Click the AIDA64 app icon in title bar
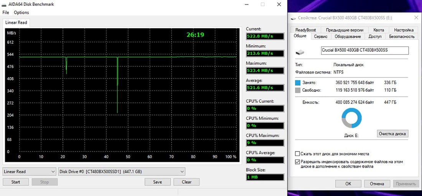The width and height of the screenshot is (422, 196). (5, 4)
